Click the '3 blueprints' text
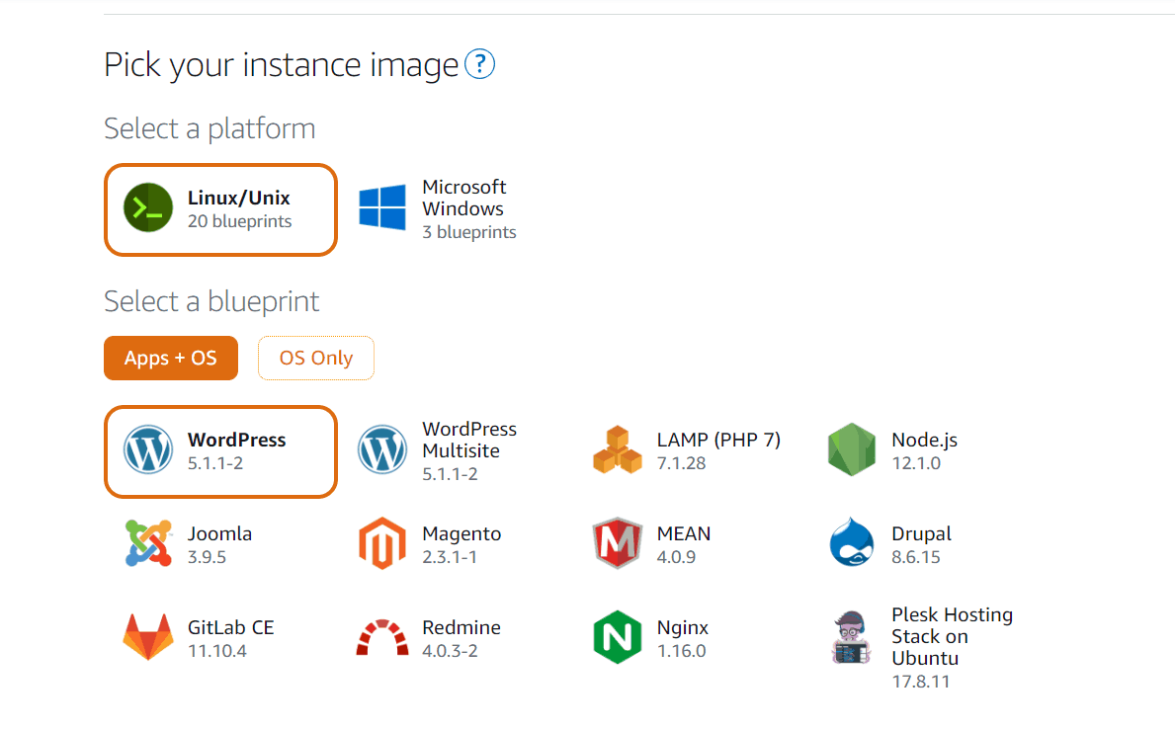This screenshot has height=729, width=1175. tap(469, 232)
